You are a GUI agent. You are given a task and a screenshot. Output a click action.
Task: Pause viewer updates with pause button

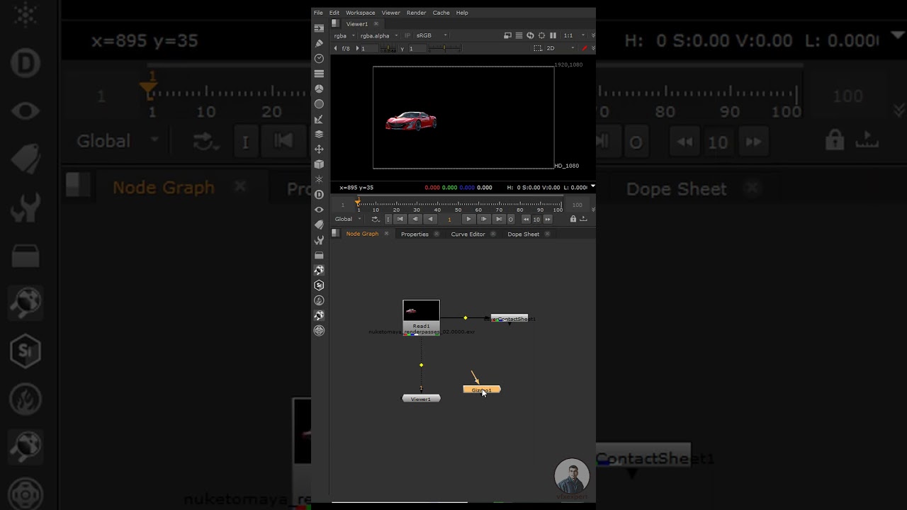point(553,35)
